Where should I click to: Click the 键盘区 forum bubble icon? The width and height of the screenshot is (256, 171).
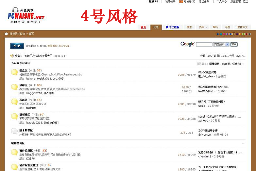point(14,72)
